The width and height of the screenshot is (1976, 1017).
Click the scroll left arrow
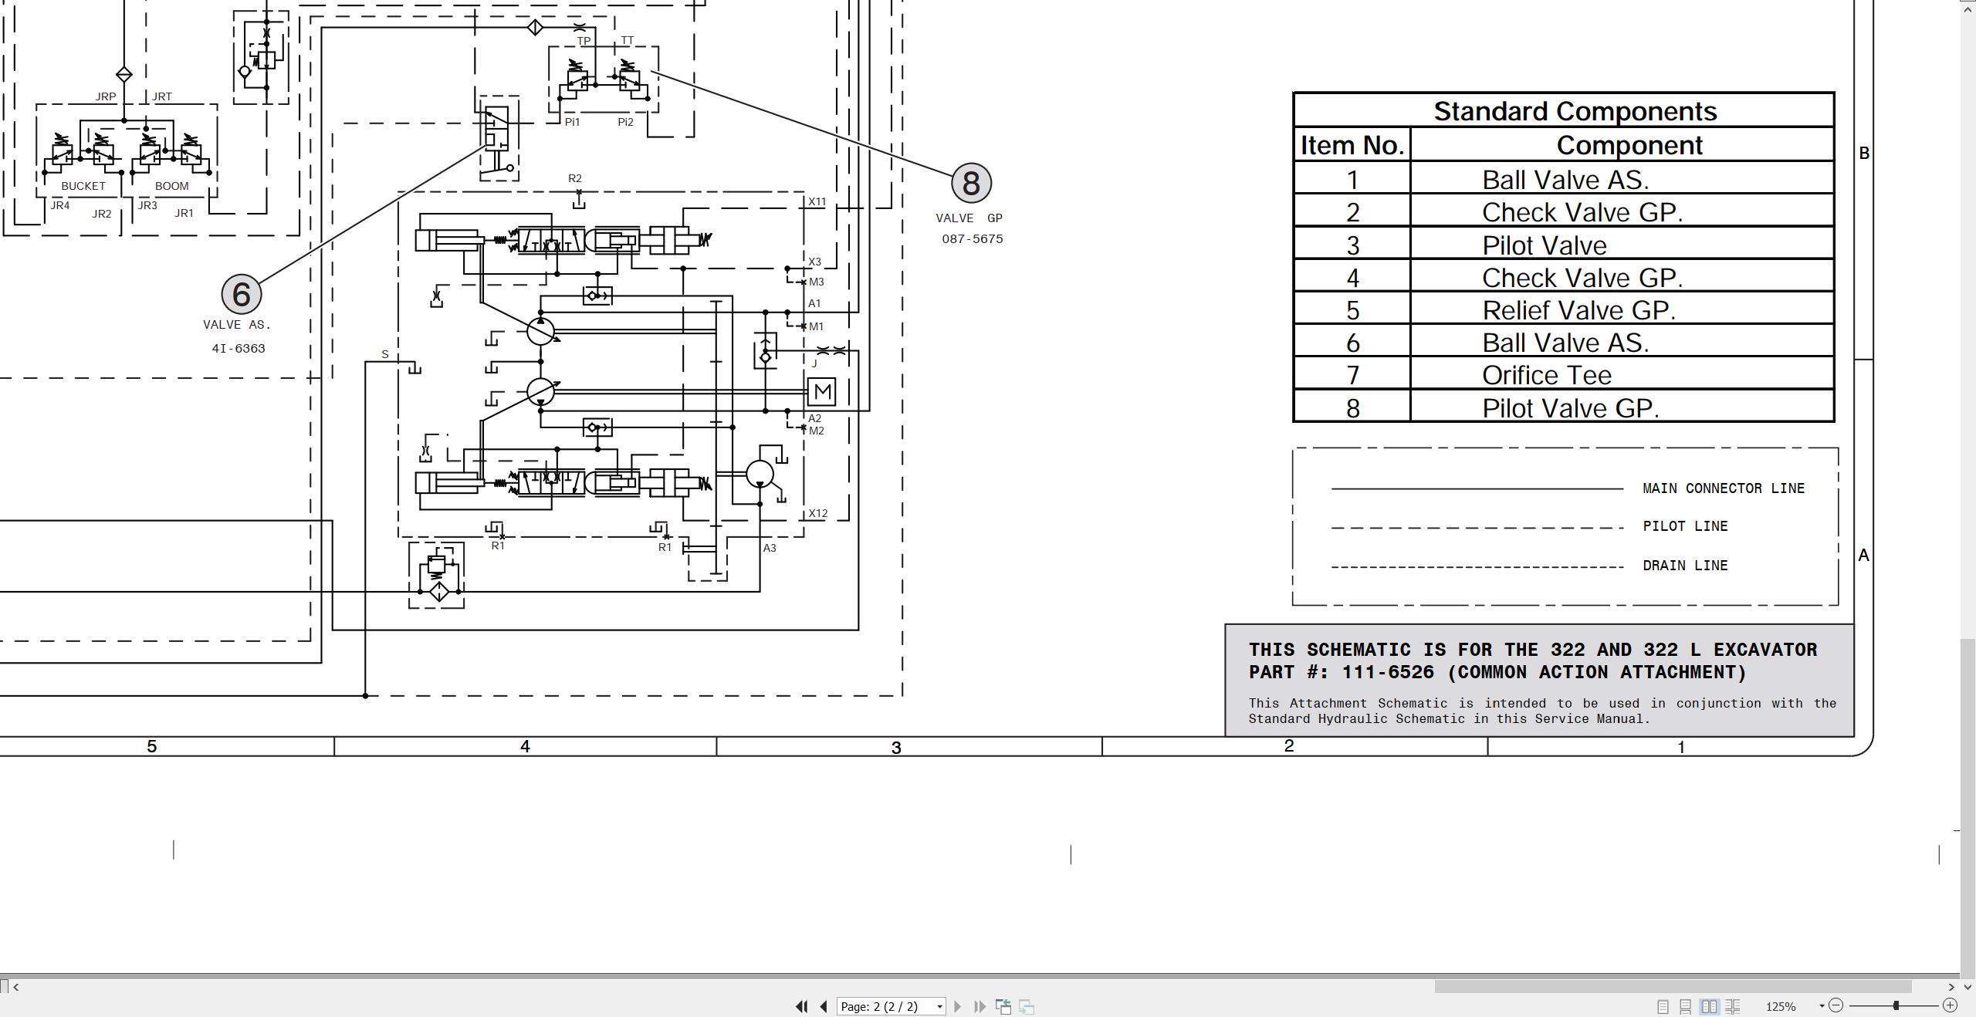(15, 987)
